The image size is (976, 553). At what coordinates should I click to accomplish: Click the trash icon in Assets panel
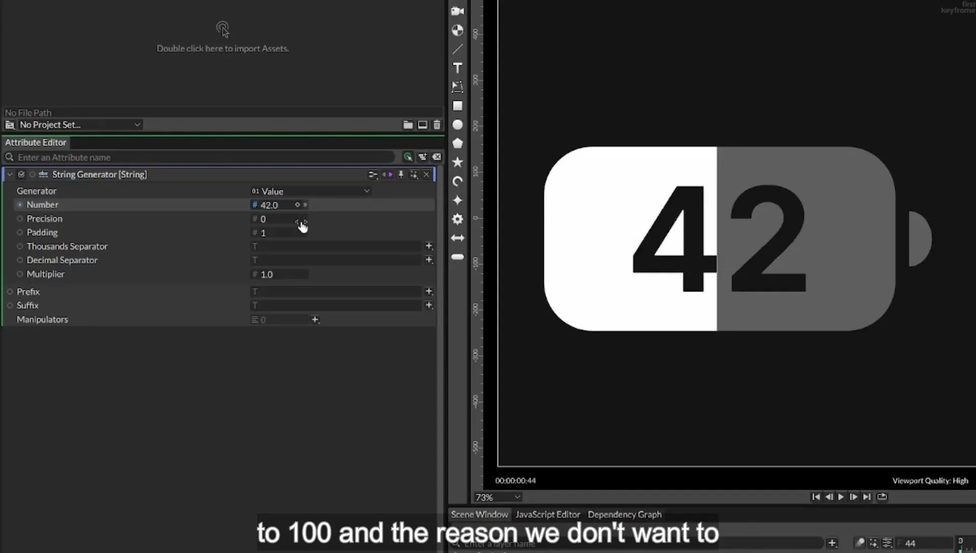(437, 125)
